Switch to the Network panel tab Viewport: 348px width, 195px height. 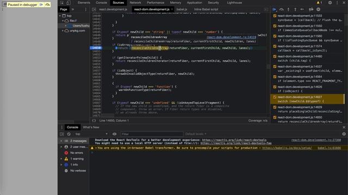click(135, 3)
